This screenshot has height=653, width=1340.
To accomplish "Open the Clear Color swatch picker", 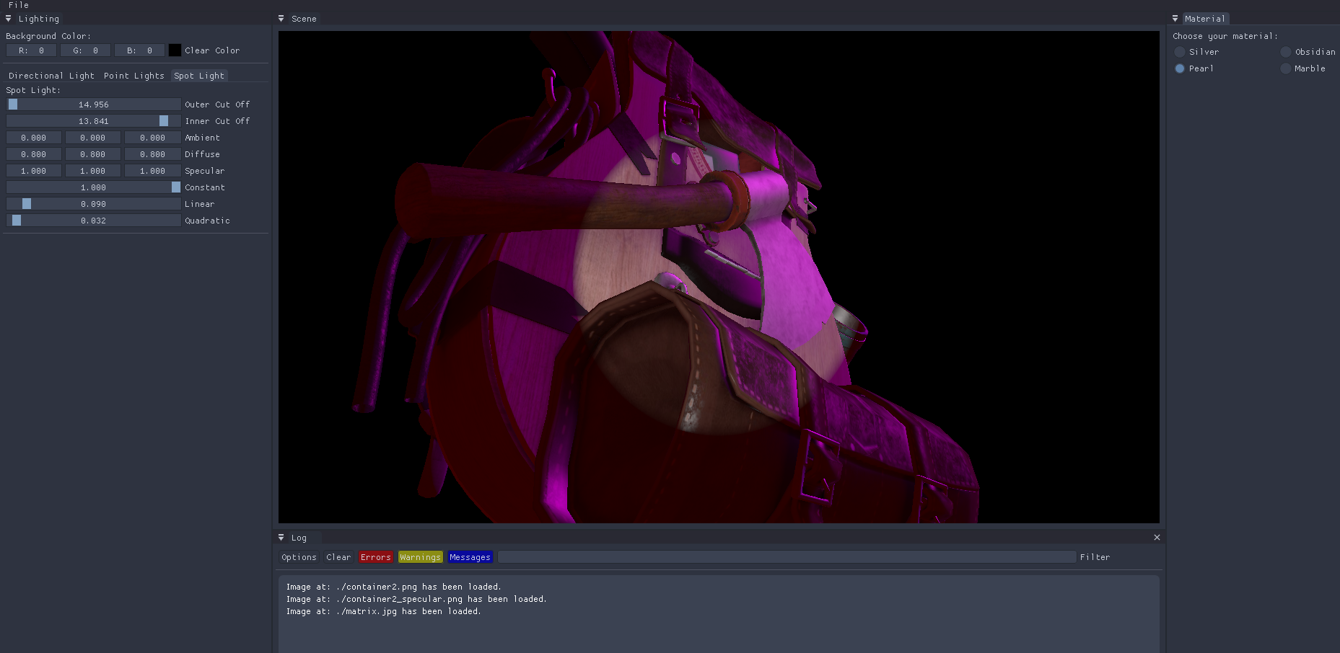I will 175,50.
